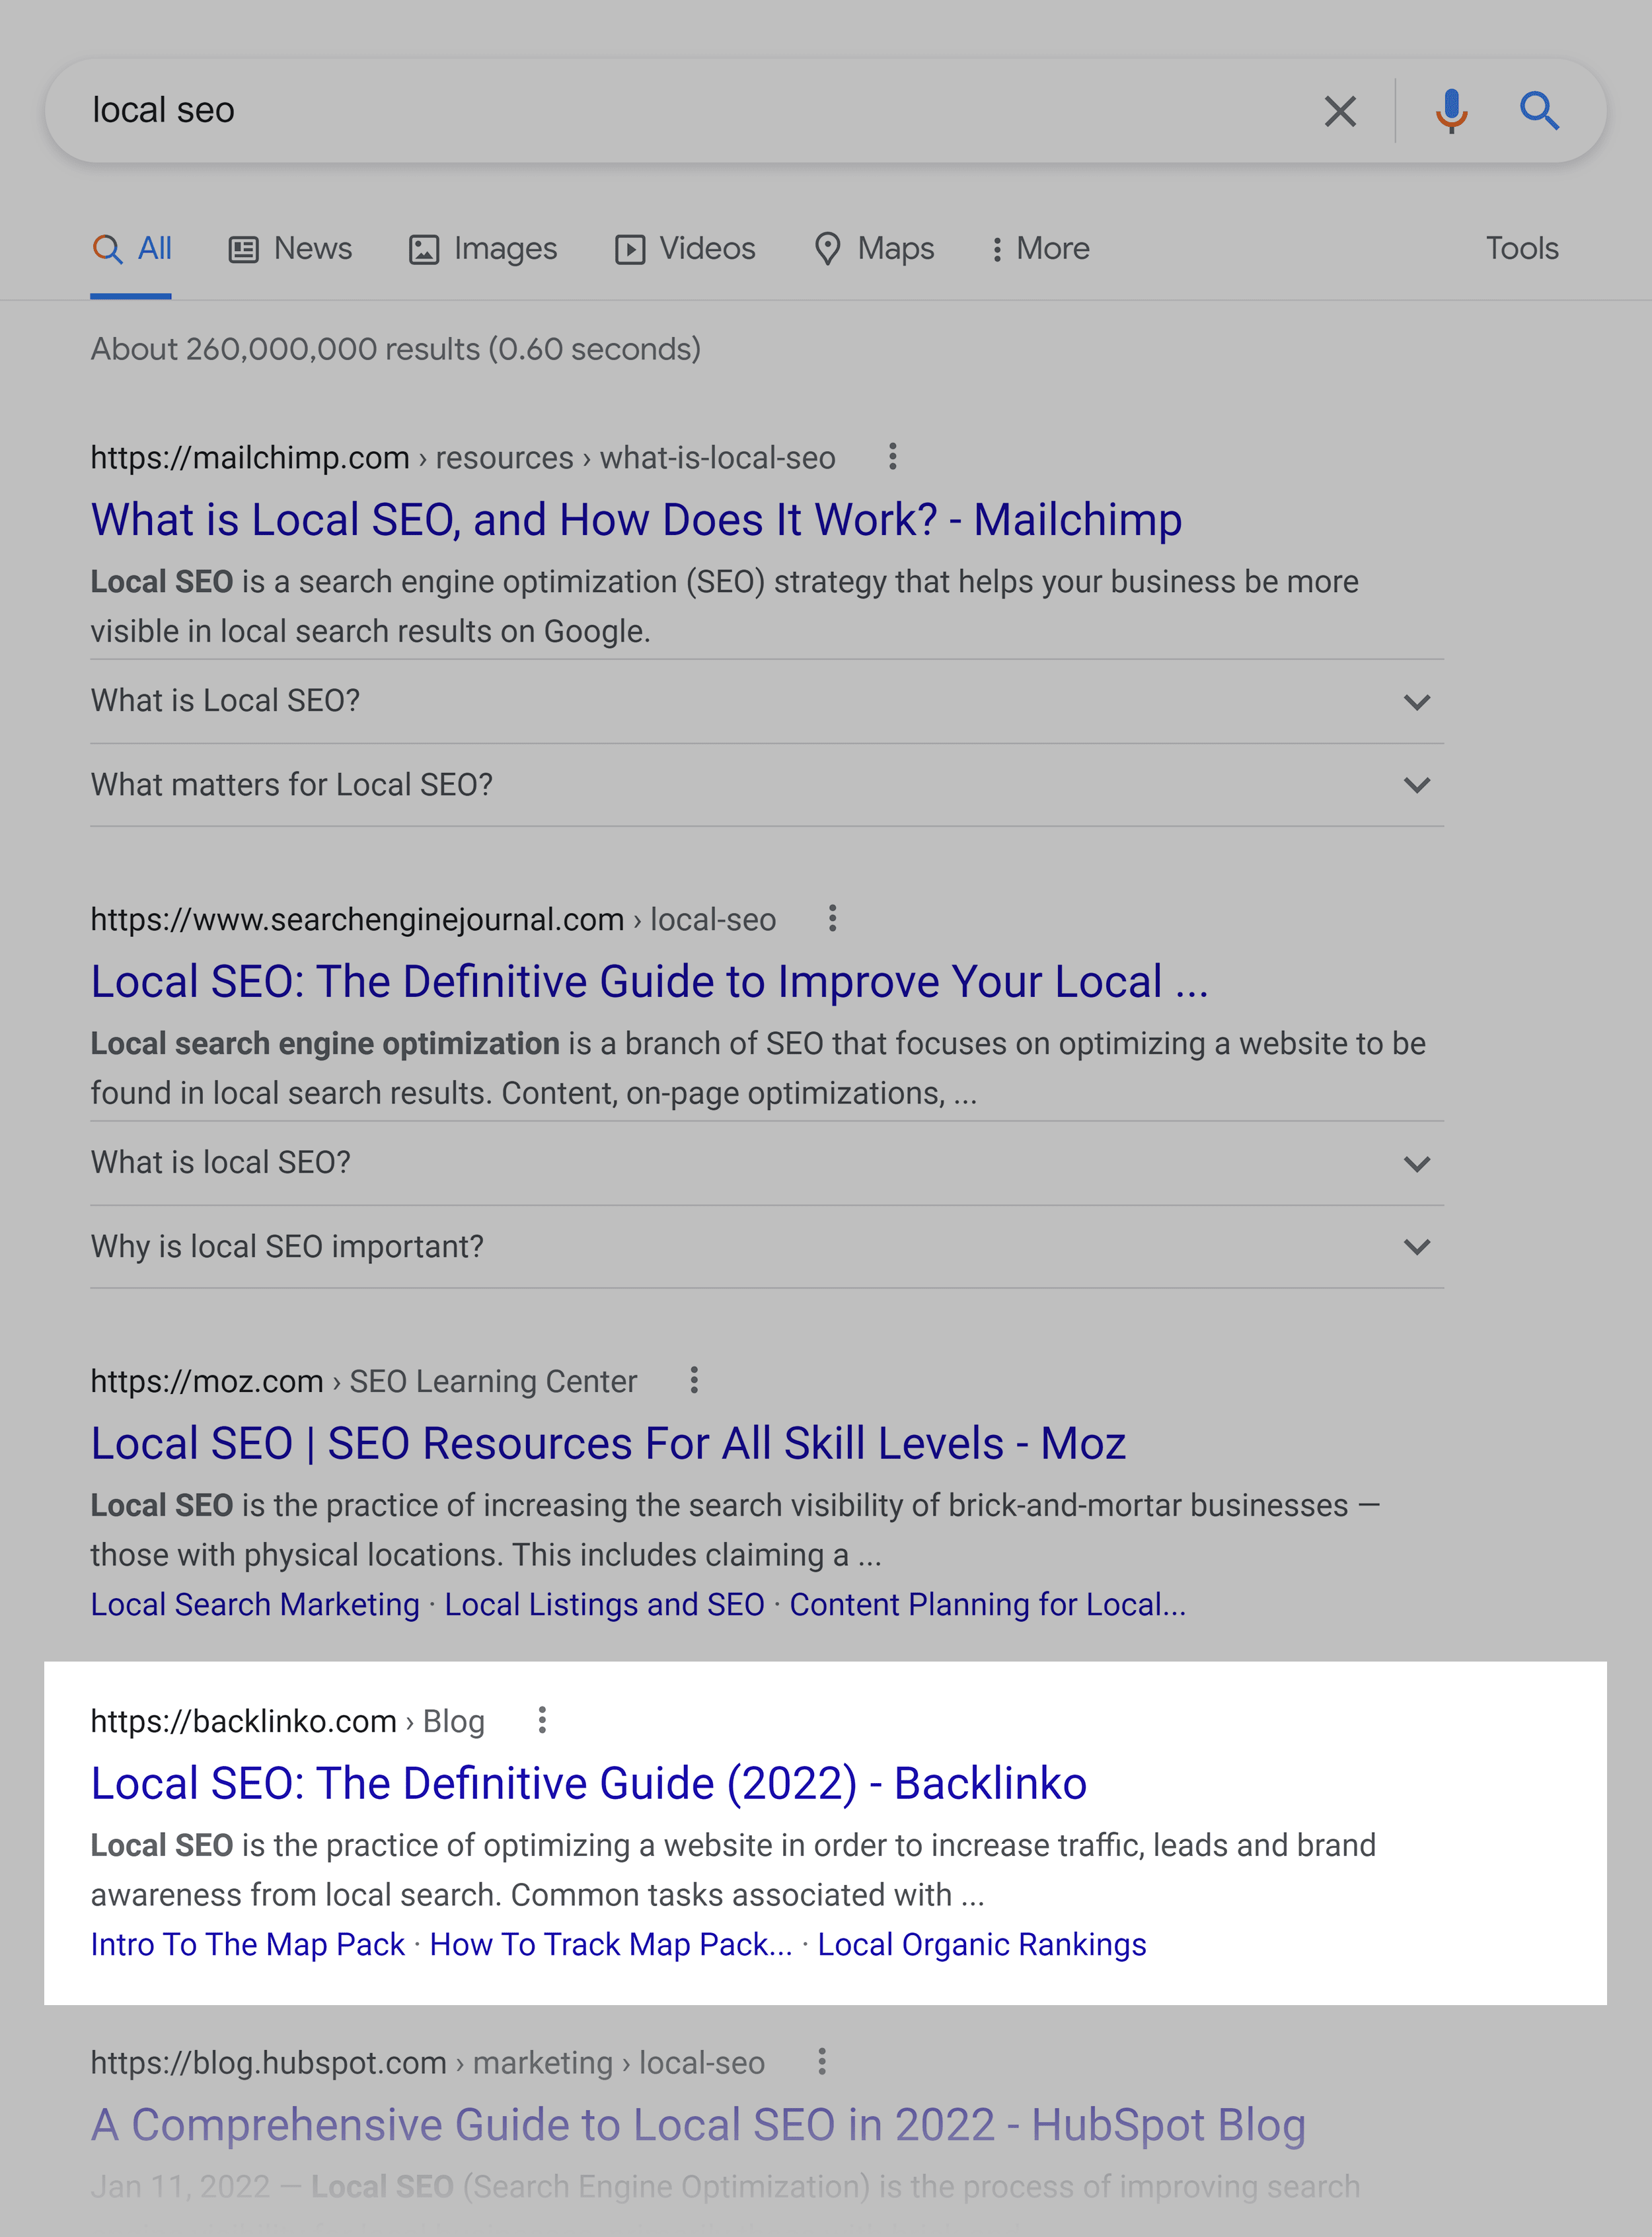Open three-dot menu beside moz.com URL
The height and width of the screenshot is (2237, 1652).
694,1380
